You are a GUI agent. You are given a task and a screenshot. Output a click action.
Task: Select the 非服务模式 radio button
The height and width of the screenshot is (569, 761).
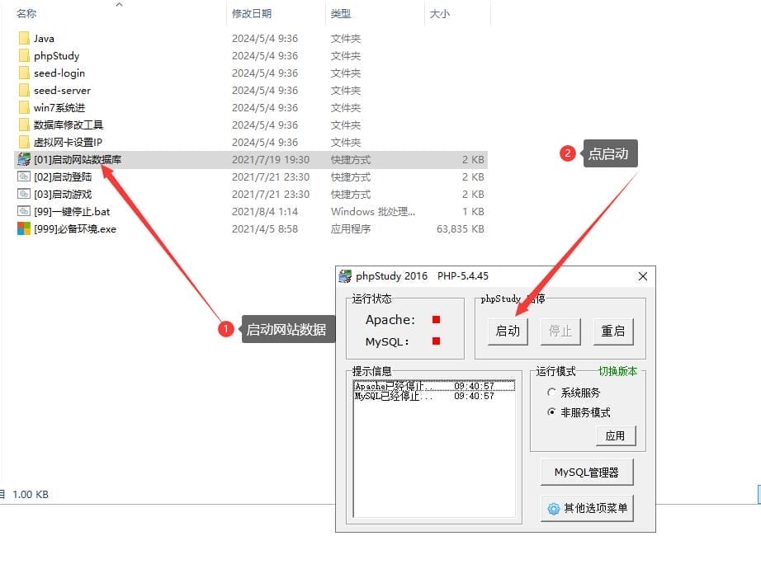551,412
